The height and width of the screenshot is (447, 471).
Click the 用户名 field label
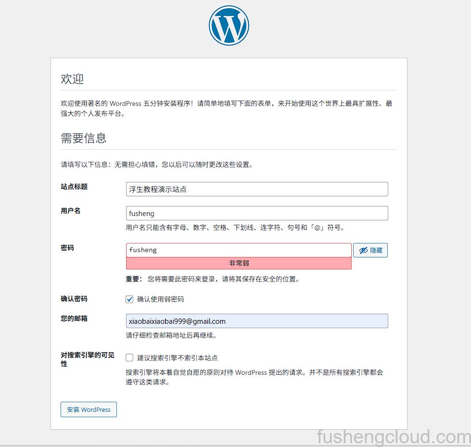coord(71,211)
